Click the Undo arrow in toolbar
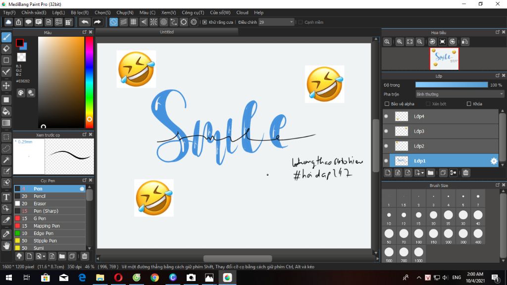 (x=85, y=22)
